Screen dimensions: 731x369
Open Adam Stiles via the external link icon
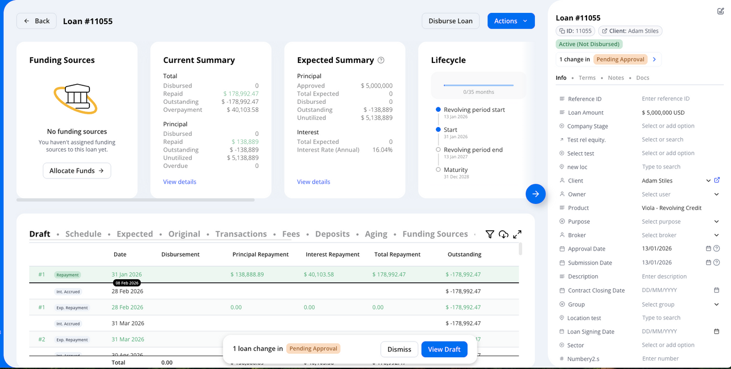[716, 180]
